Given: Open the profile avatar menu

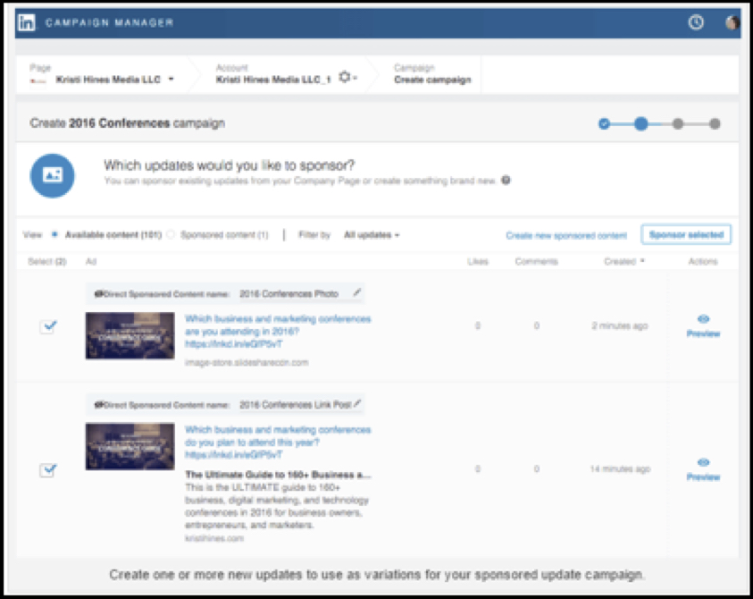Looking at the screenshot, I should (732, 22).
